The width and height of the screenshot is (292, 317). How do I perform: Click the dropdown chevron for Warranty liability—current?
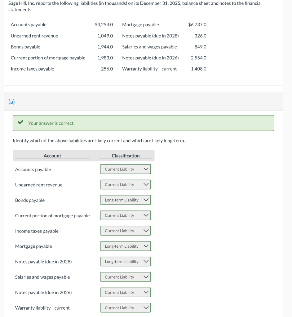[146, 307]
